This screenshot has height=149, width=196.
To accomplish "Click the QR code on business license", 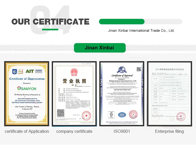I will pyautogui.click(x=61, y=113).
